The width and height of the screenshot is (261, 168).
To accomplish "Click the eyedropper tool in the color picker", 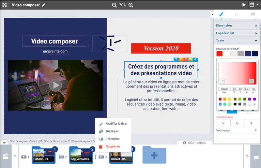I will 222,81.
